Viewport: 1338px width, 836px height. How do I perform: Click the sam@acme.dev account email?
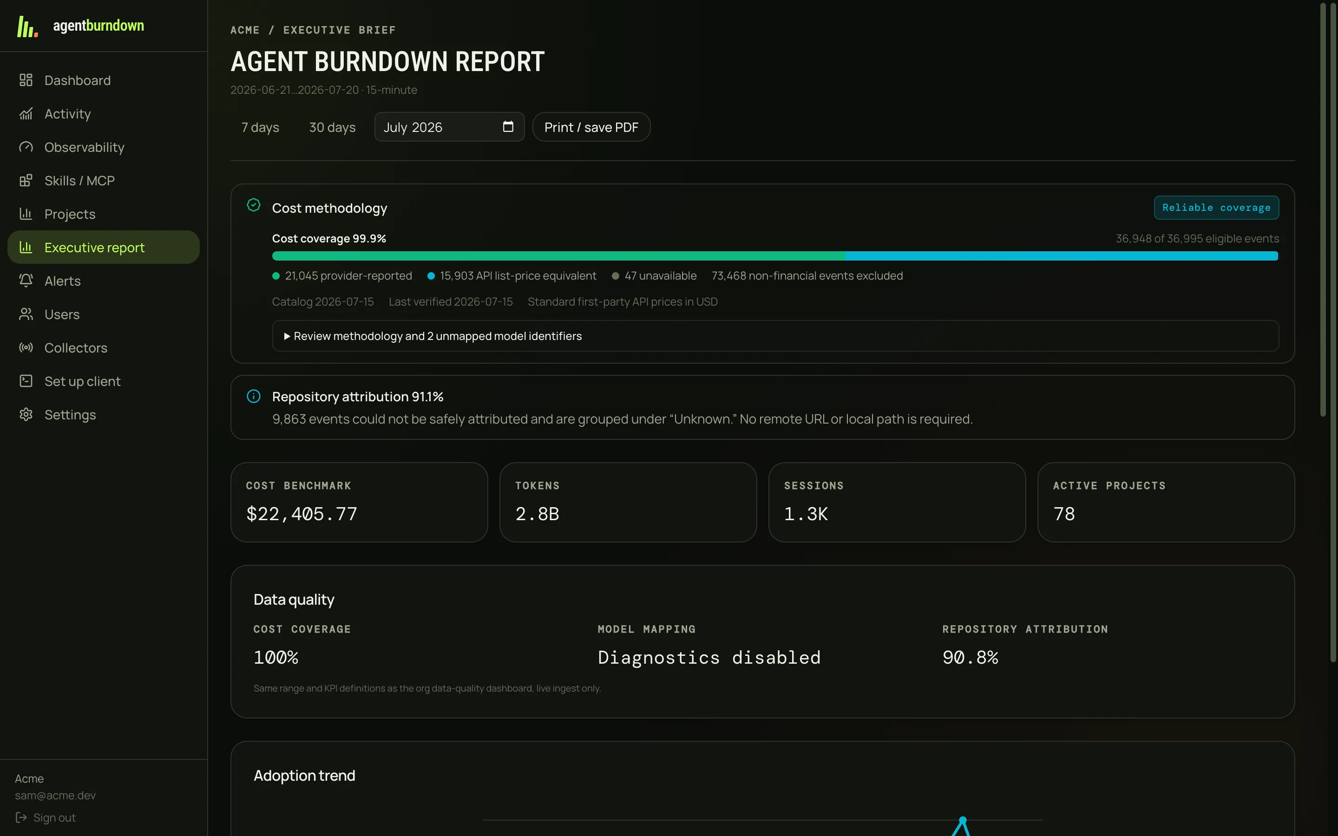coord(55,795)
